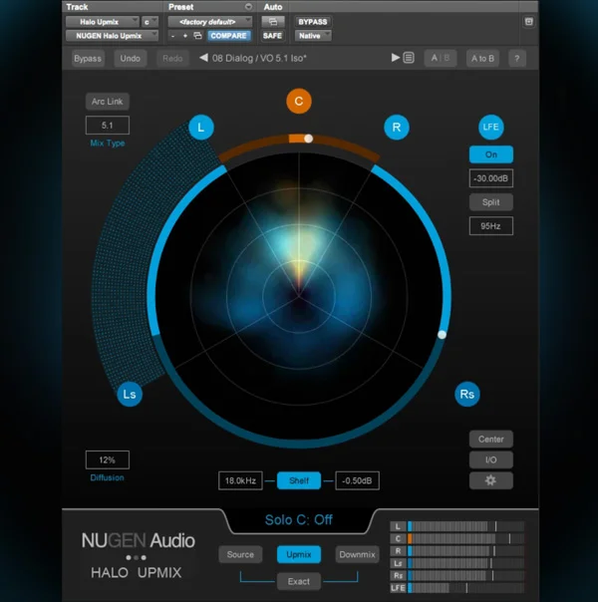598x602 pixels.
Task: Click the C output level meter
Action: pyautogui.click(x=466, y=538)
